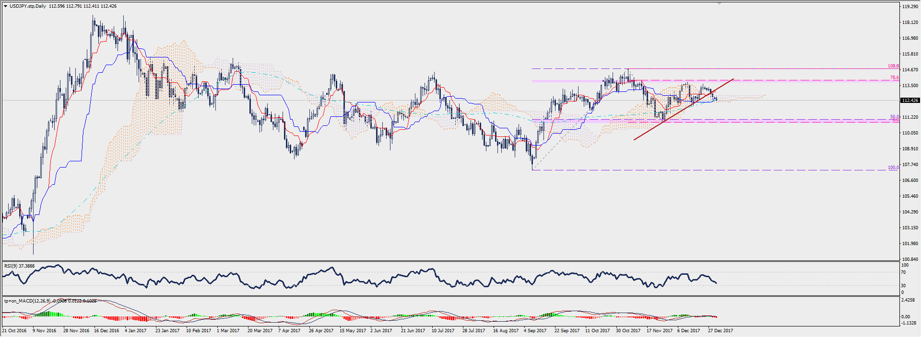Image resolution: width=921 pixels, height=337 pixels.
Task: Click price scale value 101.980
Action: tap(910, 244)
